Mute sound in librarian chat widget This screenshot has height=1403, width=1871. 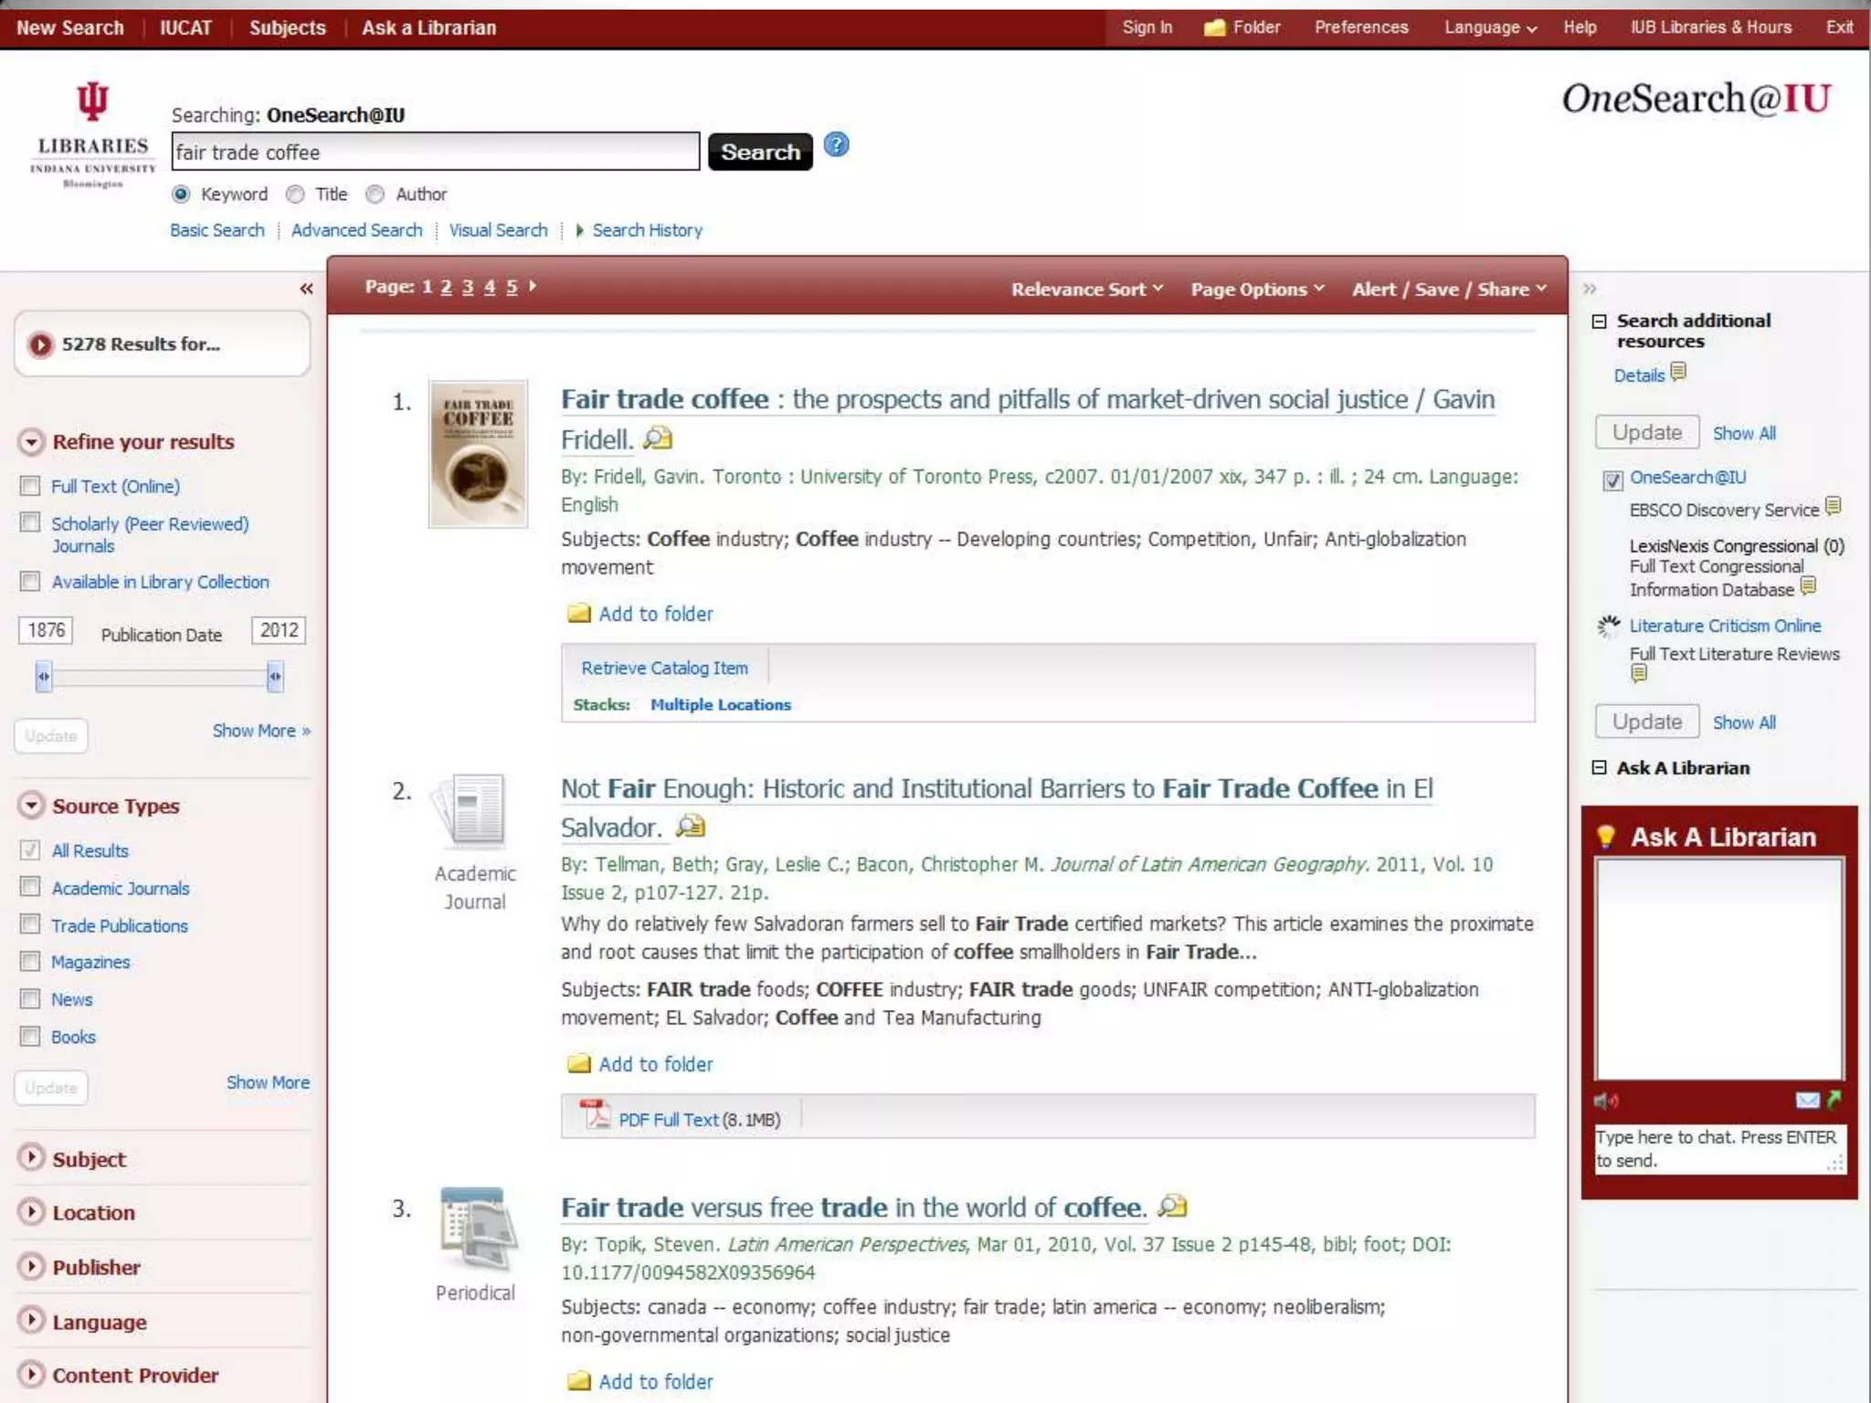[1605, 1101]
